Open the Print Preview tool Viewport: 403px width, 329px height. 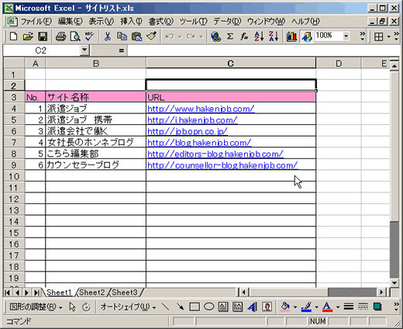click(x=75, y=36)
